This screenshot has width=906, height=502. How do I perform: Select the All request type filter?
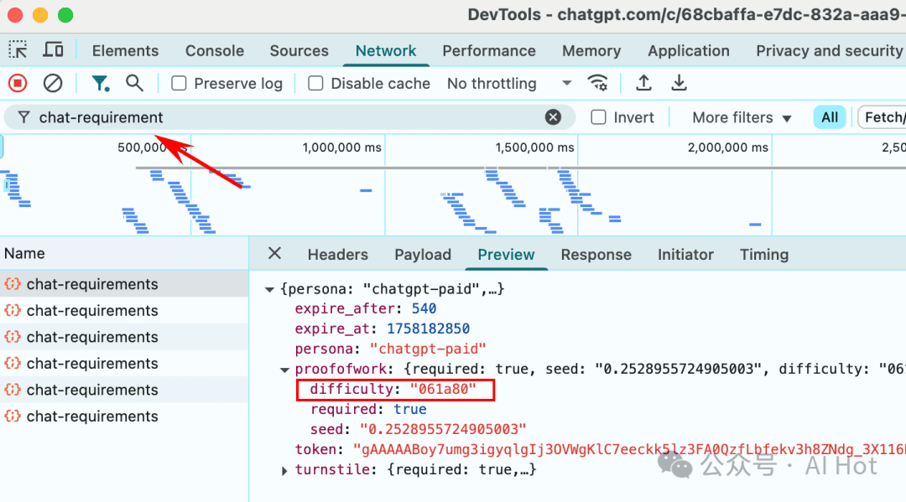pyautogui.click(x=830, y=117)
